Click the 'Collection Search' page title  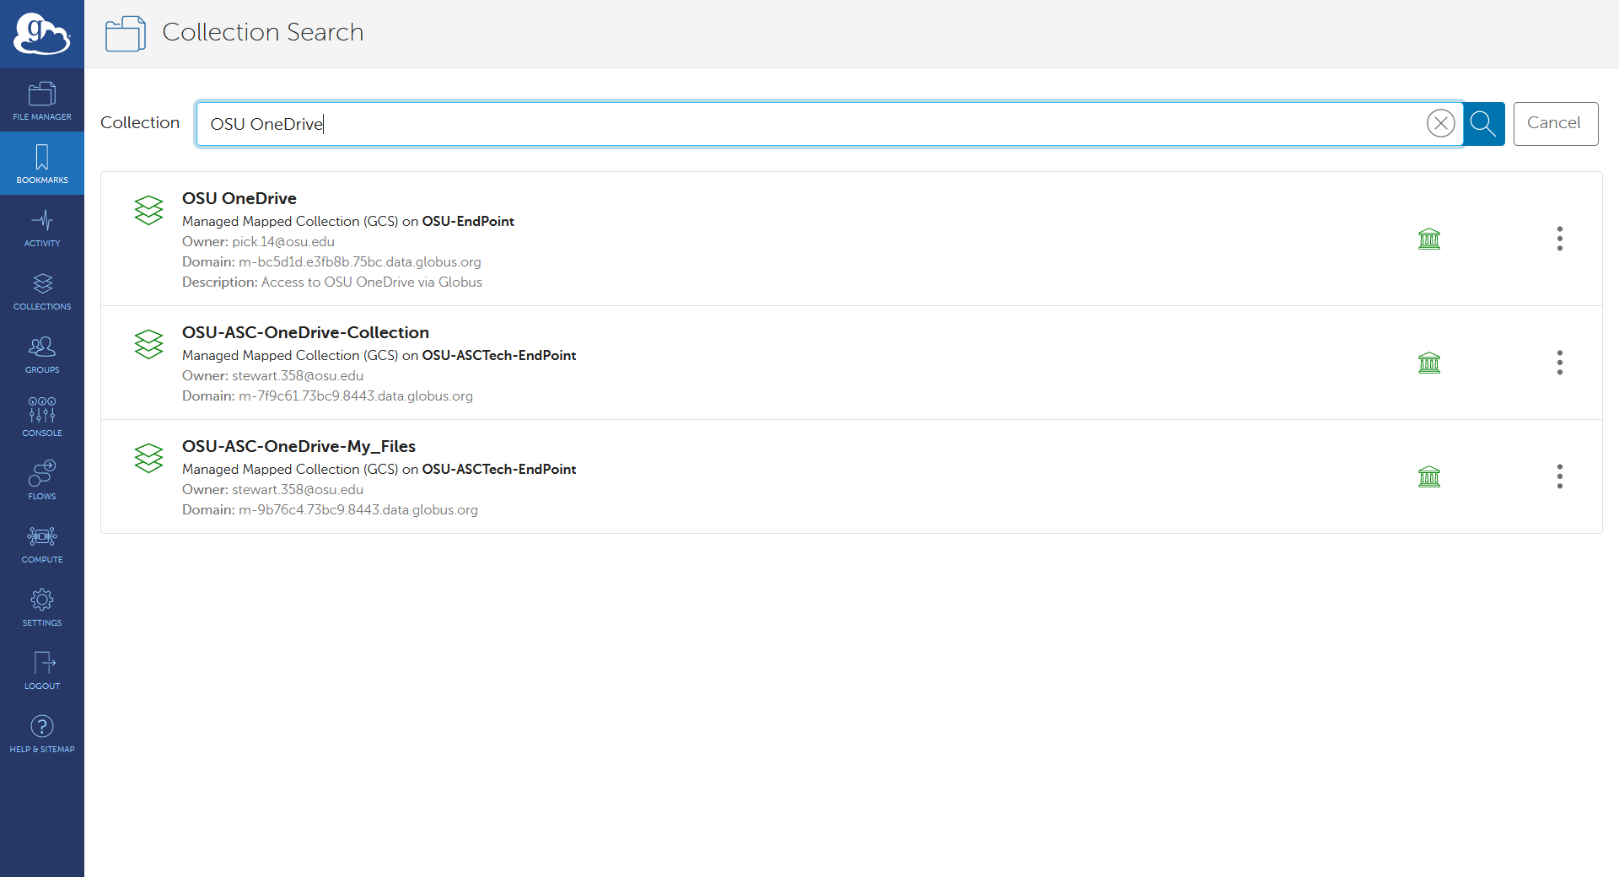tap(263, 32)
